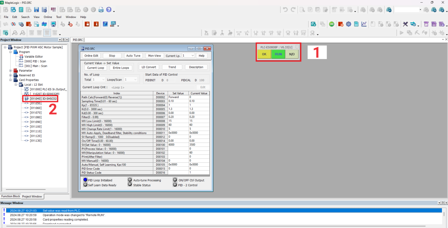Open the trend chart toolbar icon
The width and height of the screenshot is (448, 228).
point(364,24)
